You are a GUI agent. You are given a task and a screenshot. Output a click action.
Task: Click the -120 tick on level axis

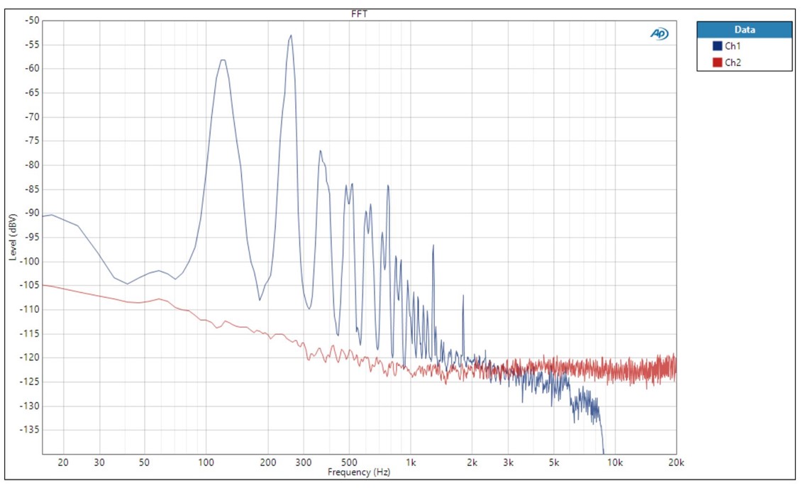pos(30,357)
